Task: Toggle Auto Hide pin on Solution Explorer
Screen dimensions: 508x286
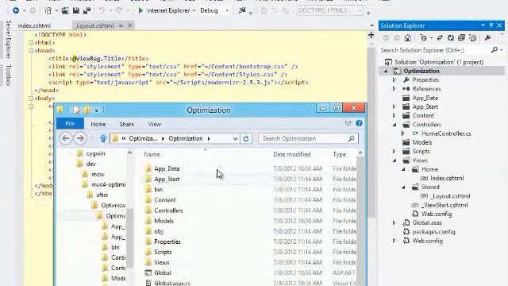Action: (491, 25)
